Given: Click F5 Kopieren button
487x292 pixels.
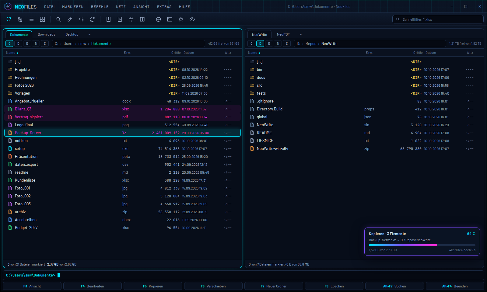Looking at the screenshot, I should click(x=153, y=286).
